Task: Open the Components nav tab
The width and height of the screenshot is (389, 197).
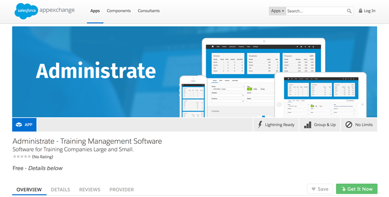Action: tap(118, 11)
